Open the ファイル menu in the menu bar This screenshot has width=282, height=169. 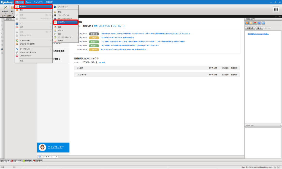pos(20,2)
